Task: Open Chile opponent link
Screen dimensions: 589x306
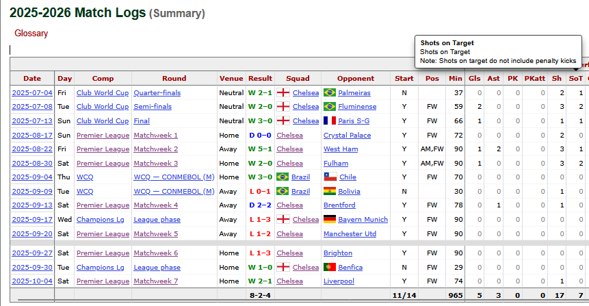Action: 348,177
